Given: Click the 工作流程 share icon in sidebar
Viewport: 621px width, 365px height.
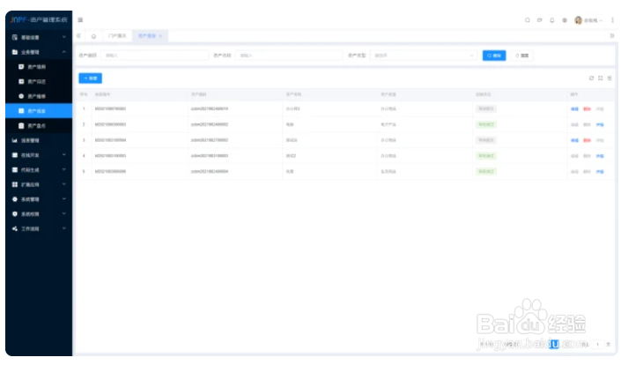Looking at the screenshot, I should (x=15, y=228).
